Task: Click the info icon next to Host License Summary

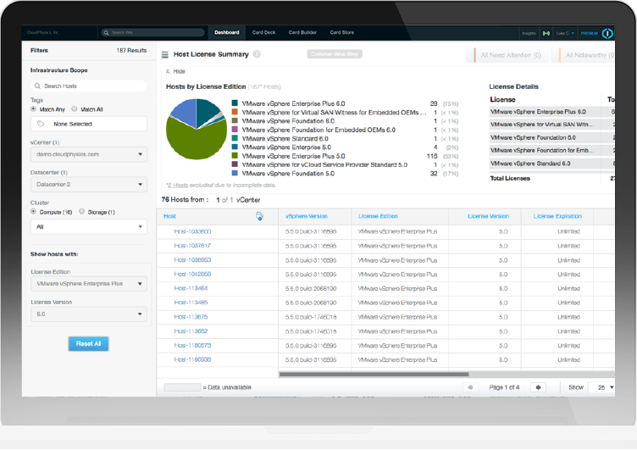Action: [257, 54]
